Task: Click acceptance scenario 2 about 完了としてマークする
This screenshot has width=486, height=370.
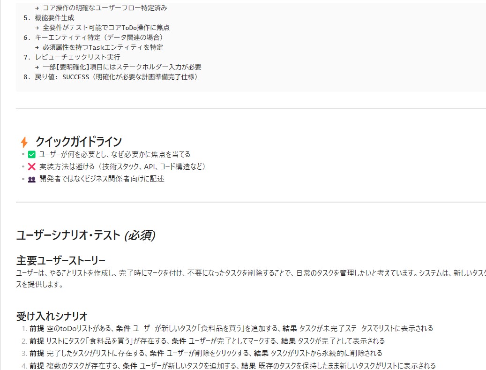Action: (207, 341)
